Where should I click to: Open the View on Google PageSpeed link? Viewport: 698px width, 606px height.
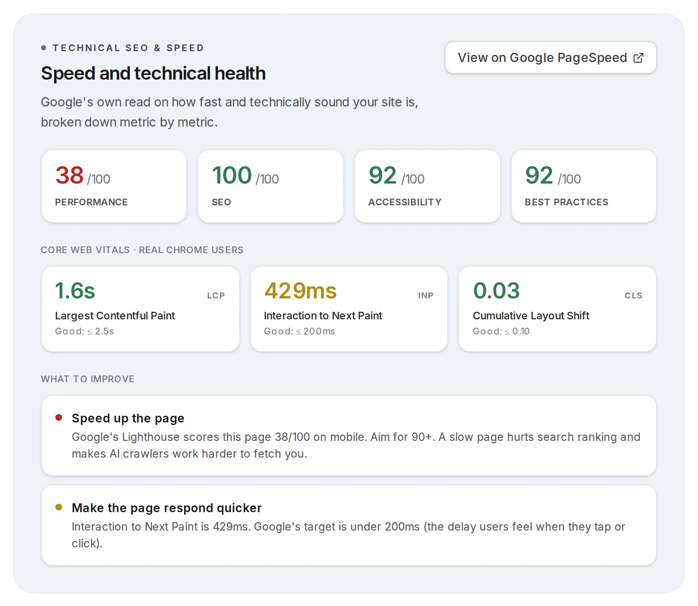[x=550, y=57]
